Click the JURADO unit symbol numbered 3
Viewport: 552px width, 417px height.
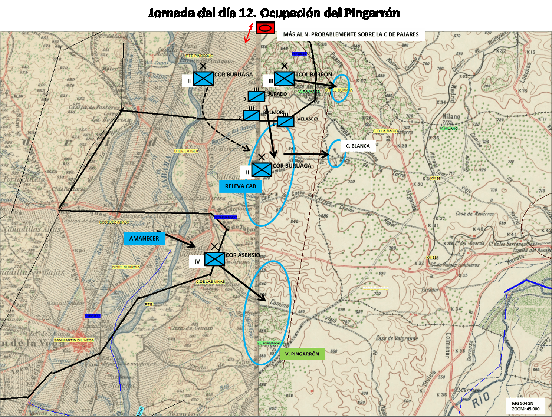[256, 97]
